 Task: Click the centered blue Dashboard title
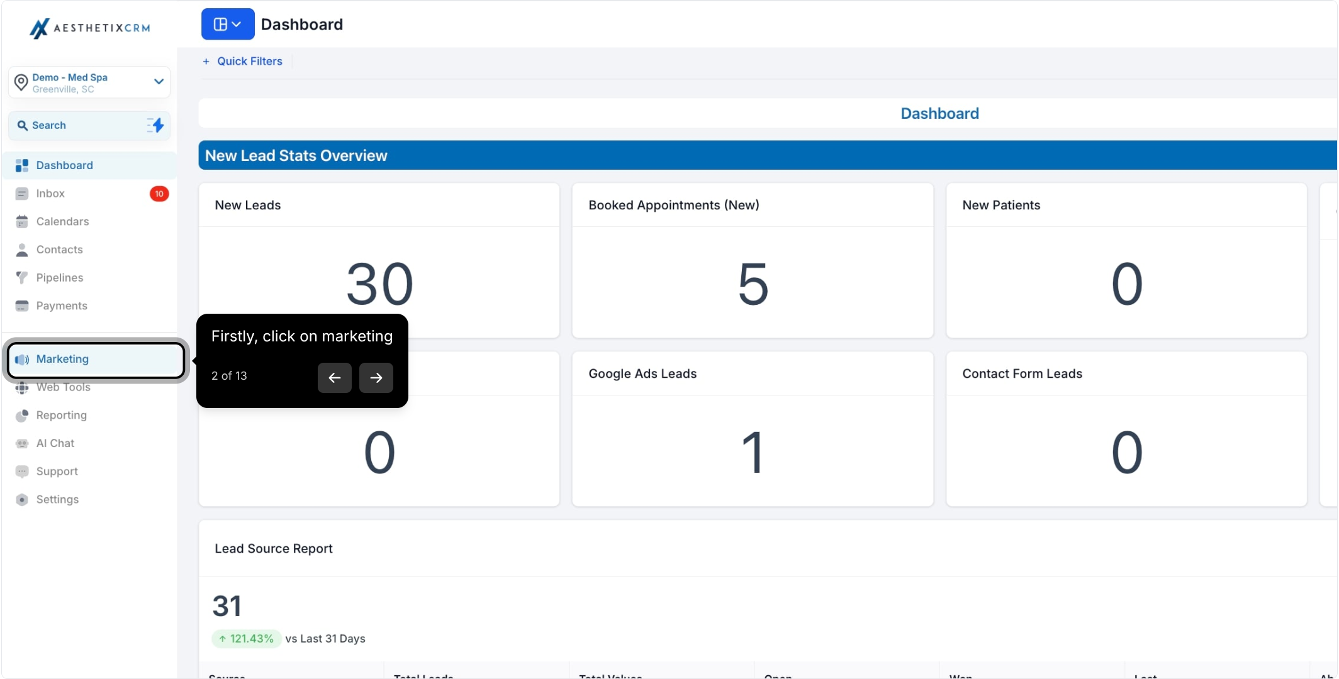pyautogui.click(x=940, y=113)
